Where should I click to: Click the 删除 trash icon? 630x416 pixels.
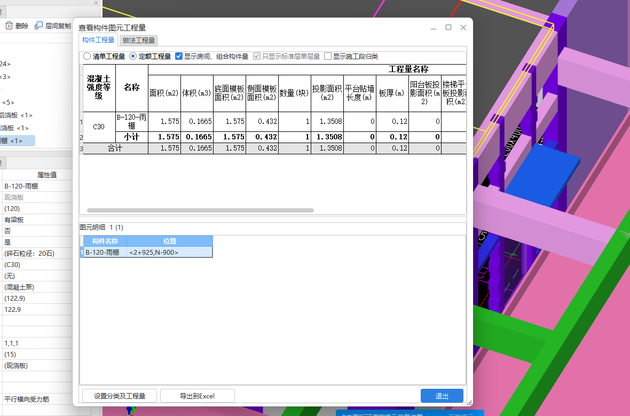click(x=9, y=26)
